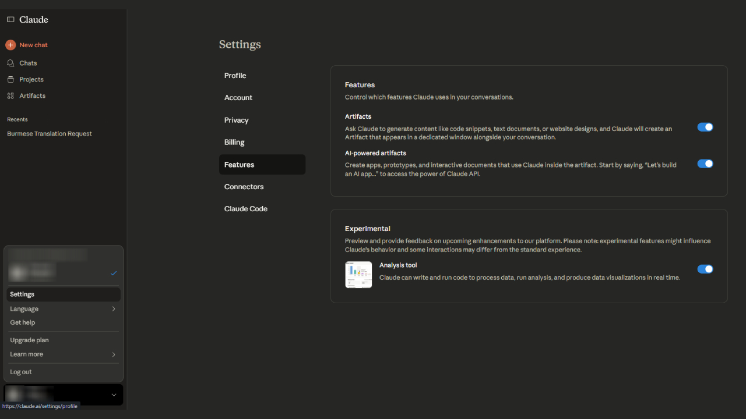Open Artifacts via its grid icon

(x=10, y=95)
